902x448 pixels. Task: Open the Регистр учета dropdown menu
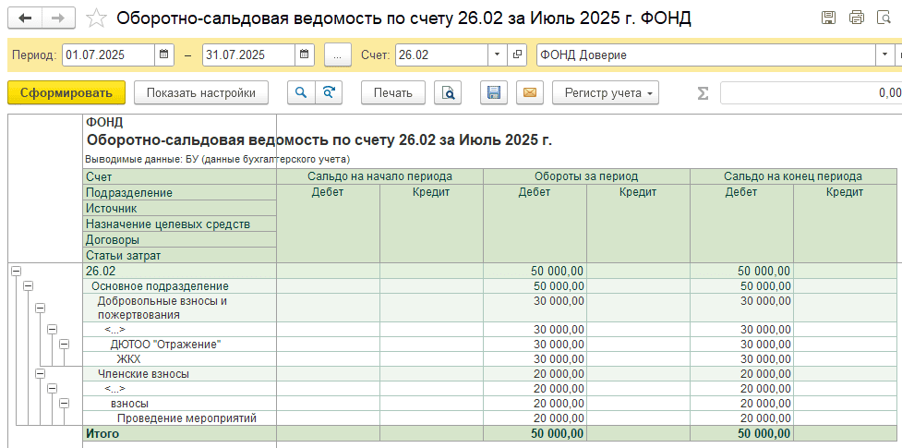tap(605, 92)
